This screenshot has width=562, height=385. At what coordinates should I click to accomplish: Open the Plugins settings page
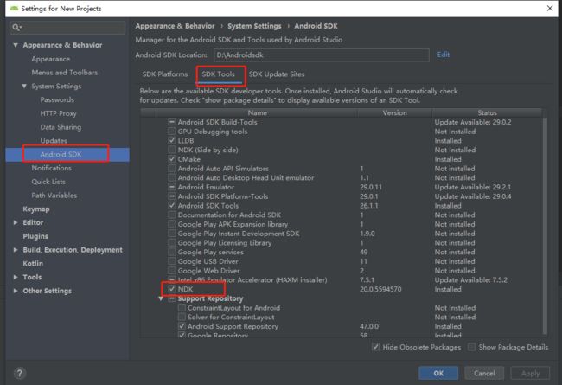pos(35,236)
